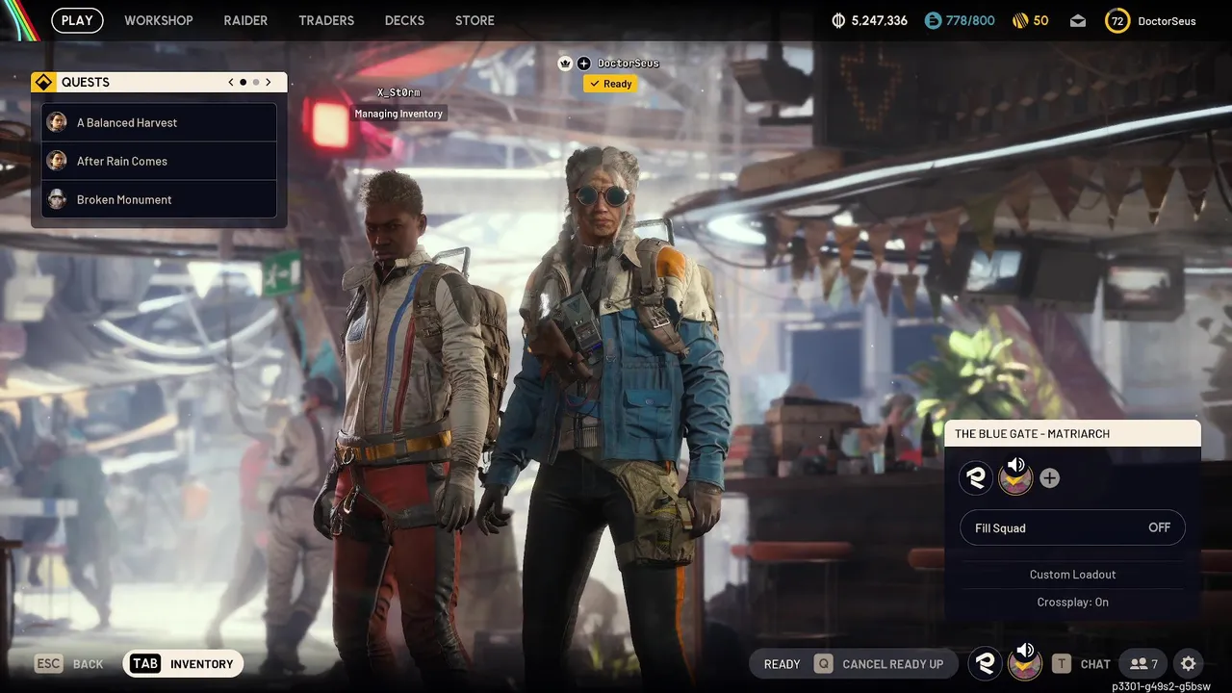
Task: Click DoctorSeus nameplate above the character
Action: (x=629, y=64)
